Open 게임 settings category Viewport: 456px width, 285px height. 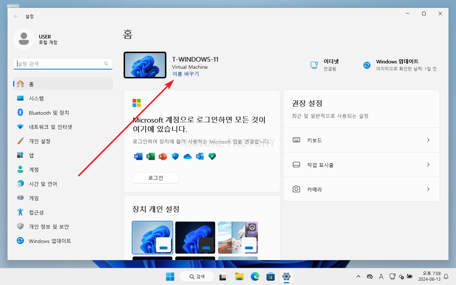pos(63,198)
